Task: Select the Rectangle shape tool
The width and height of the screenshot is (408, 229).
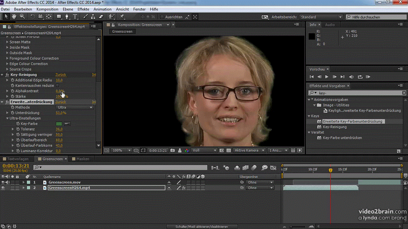Action: pos(59,17)
